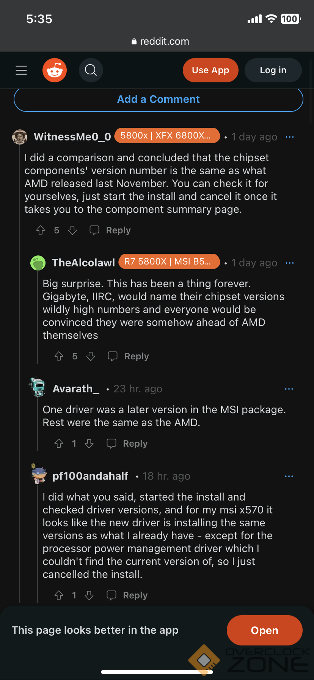Image resolution: width=314 pixels, height=680 pixels.
Task: Upvote WitnessMe0_0's comment
Action: pos(41,230)
